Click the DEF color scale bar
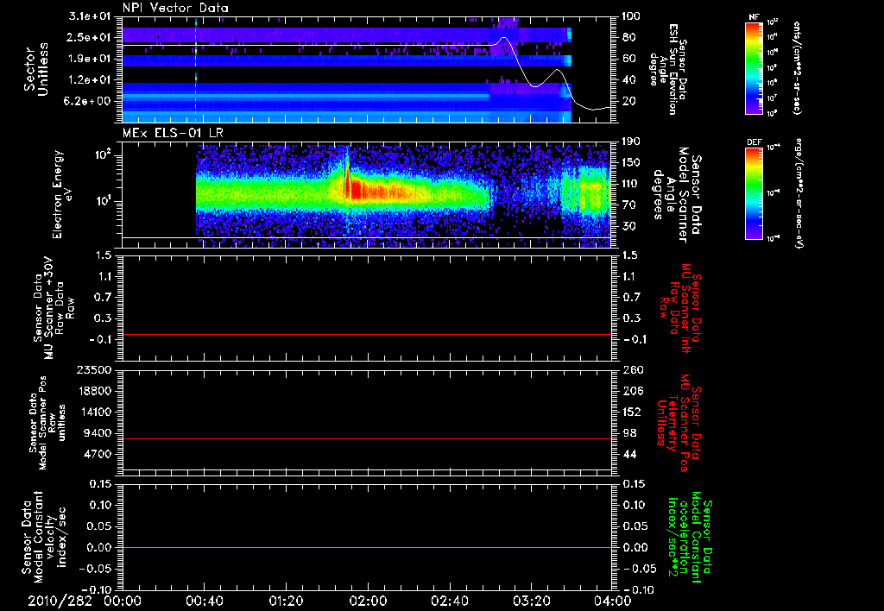The height and width of the screenshot is (611, 884). pos(754,193)
